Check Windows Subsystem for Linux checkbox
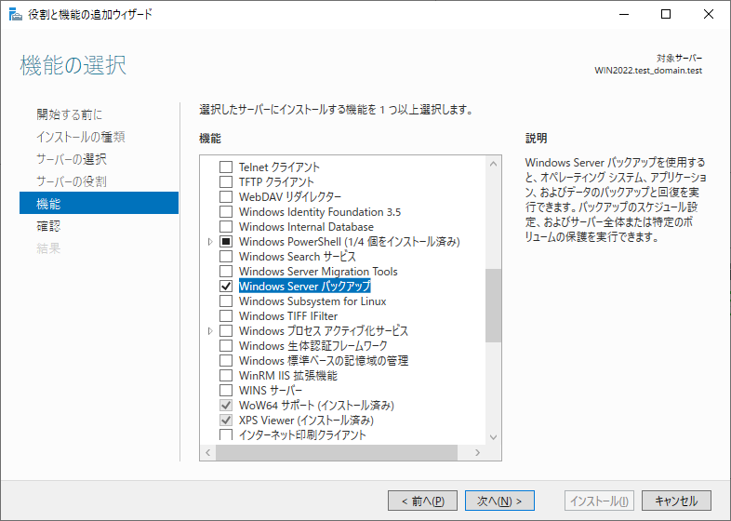 (x=226, y=301)
